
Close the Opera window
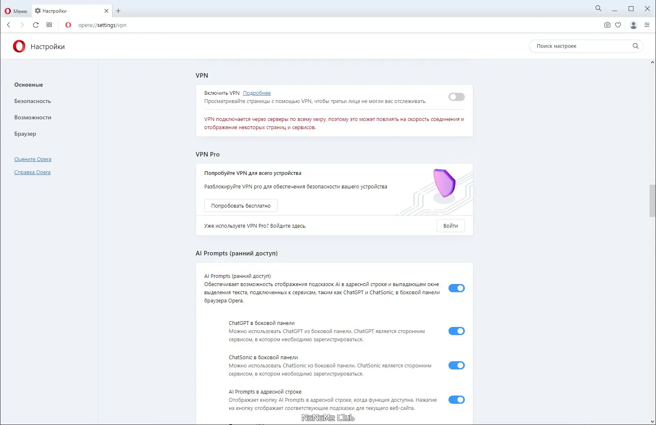tap(647, 9)
